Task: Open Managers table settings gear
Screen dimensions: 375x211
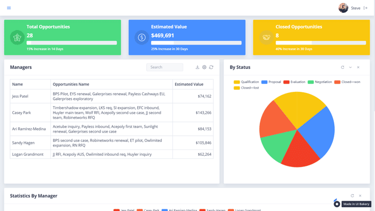Action: pyautogui.click(x=204, y=67)
